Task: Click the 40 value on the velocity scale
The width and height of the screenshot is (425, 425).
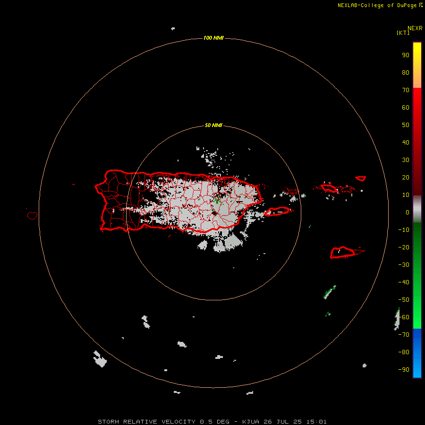Action: coord(406,142)
